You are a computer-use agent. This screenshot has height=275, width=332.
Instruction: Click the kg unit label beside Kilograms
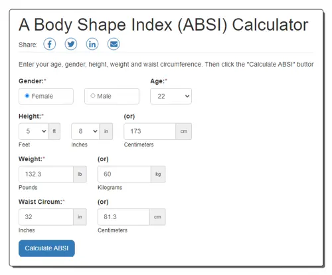click(158, 174)
